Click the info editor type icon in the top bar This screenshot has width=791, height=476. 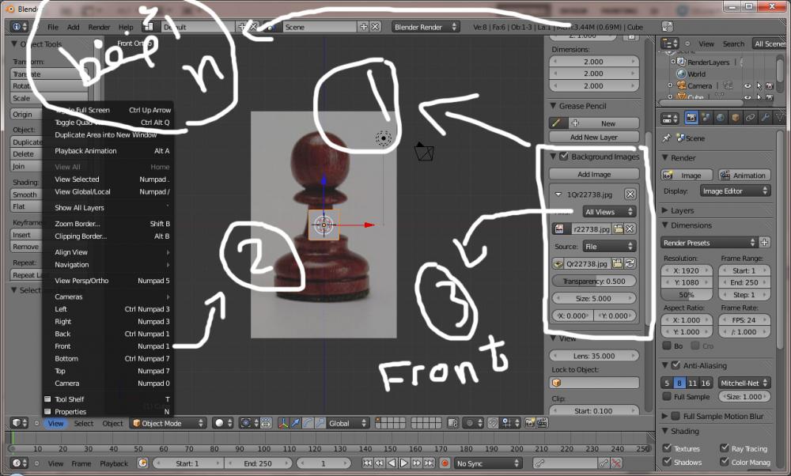coord(19,27)
